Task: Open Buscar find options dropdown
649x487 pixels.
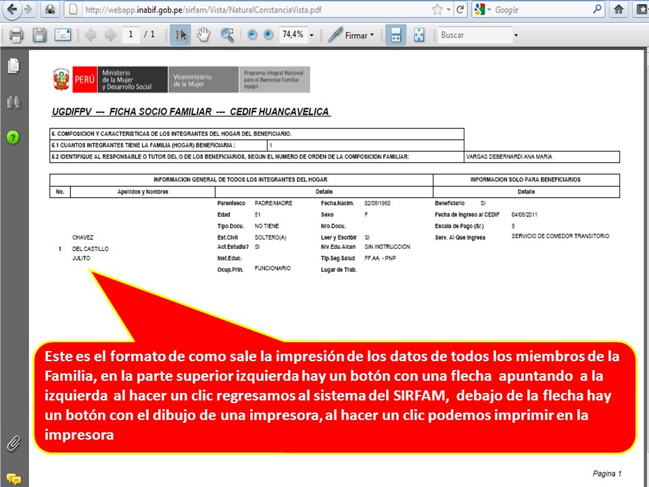Action: [x=516, y=36]
